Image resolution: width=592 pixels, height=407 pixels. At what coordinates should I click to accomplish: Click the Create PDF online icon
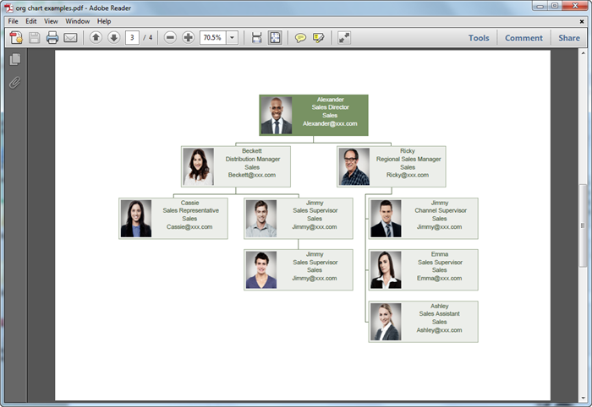[16, 38]
